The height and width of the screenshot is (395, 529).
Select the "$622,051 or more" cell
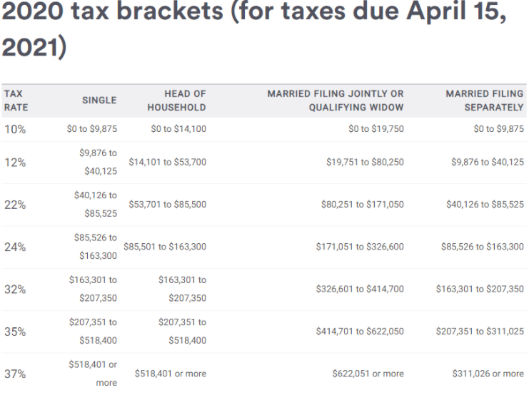pos(368,374)
